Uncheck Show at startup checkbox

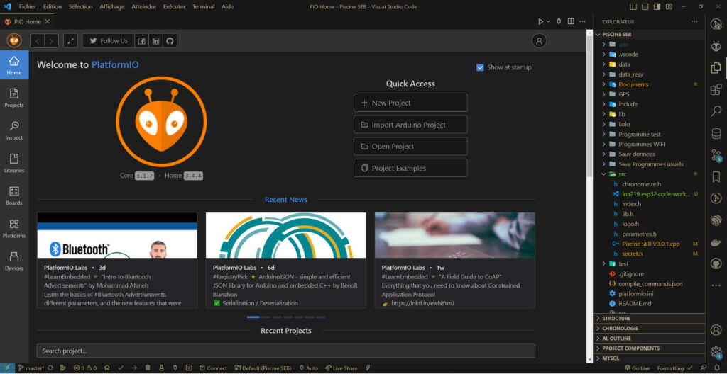tap(480, 67)
